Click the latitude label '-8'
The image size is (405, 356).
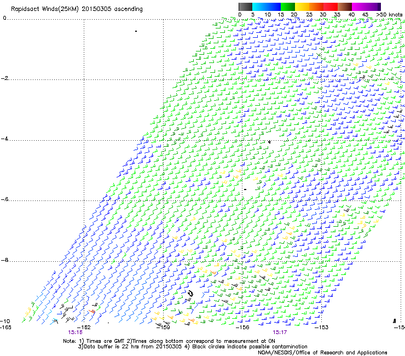pos(5,260)
